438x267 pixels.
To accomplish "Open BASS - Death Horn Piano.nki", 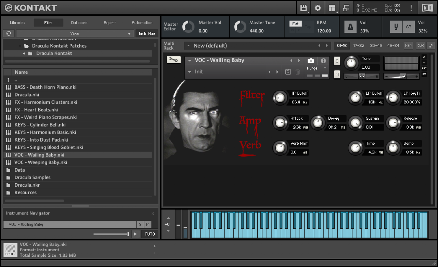I will point(78,87).
